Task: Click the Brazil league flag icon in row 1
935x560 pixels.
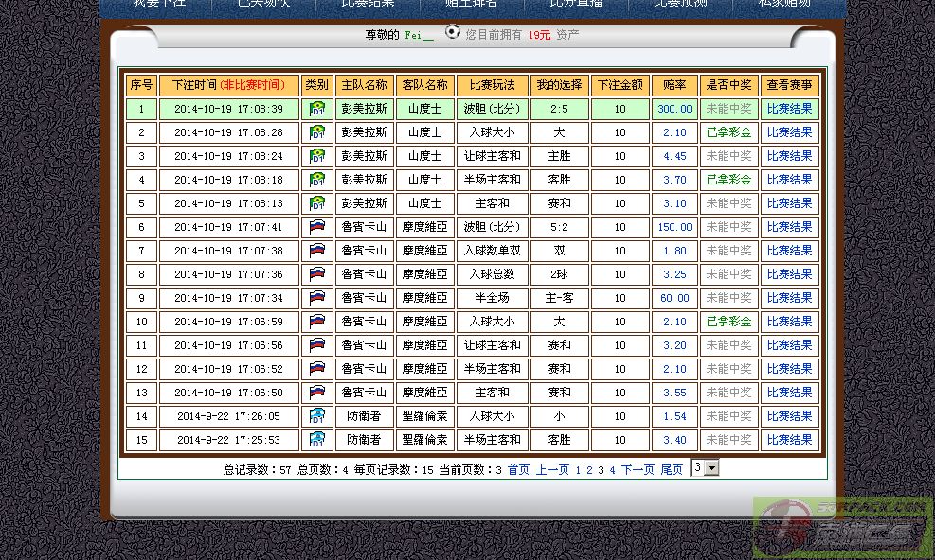Action: tap(317, 109)
